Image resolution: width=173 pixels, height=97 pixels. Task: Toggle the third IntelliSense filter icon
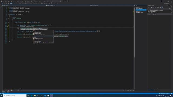(x=38, y=43)
